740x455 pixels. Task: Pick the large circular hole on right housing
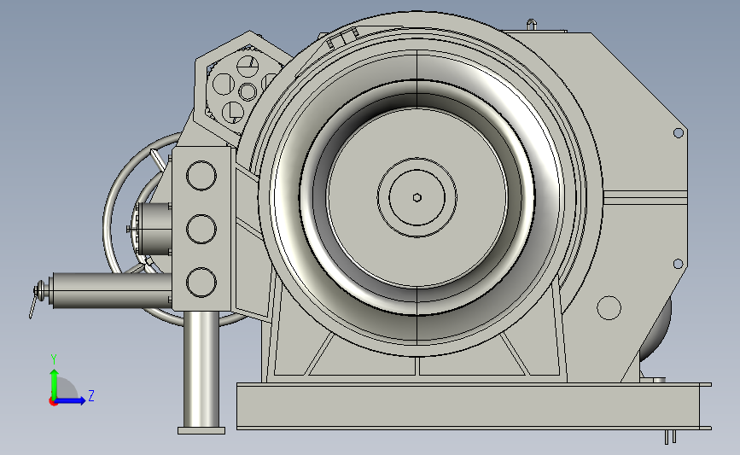click(609, 307)
